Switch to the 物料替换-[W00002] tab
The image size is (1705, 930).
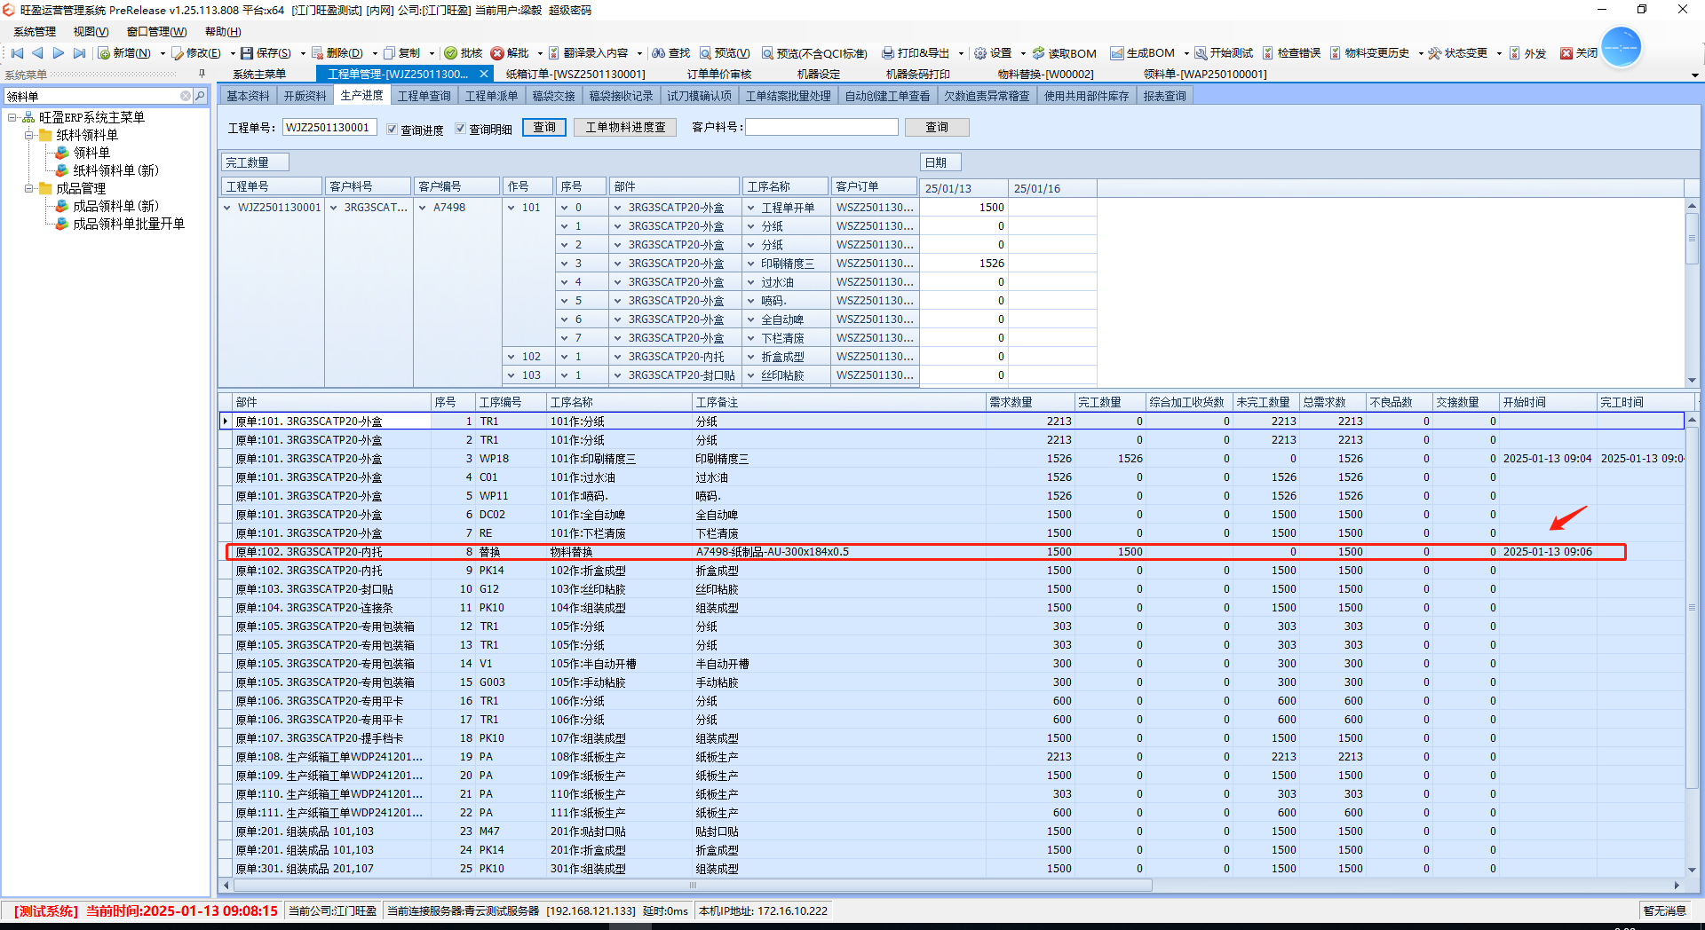click(1045, 75)
